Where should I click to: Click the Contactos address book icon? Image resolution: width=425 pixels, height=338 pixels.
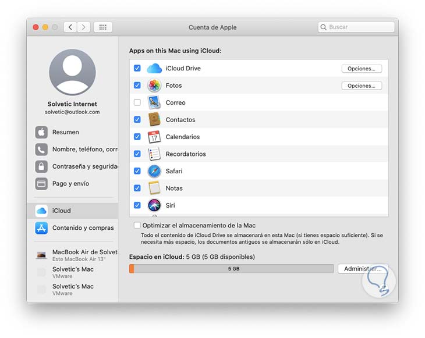pos(154,119)
